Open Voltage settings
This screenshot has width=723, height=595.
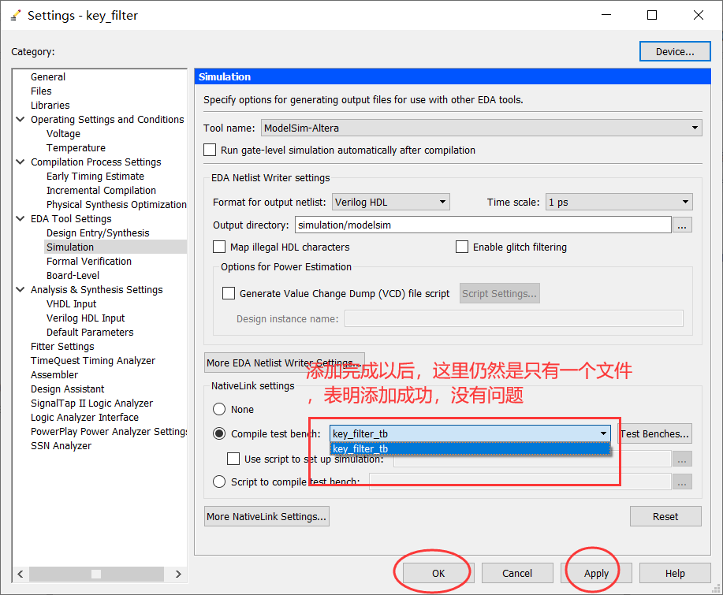click(63, 134)
